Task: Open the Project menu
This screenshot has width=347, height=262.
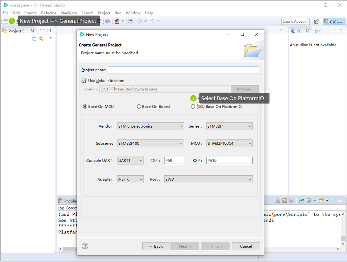Action: pyautogui.click(x=104, y=13)
